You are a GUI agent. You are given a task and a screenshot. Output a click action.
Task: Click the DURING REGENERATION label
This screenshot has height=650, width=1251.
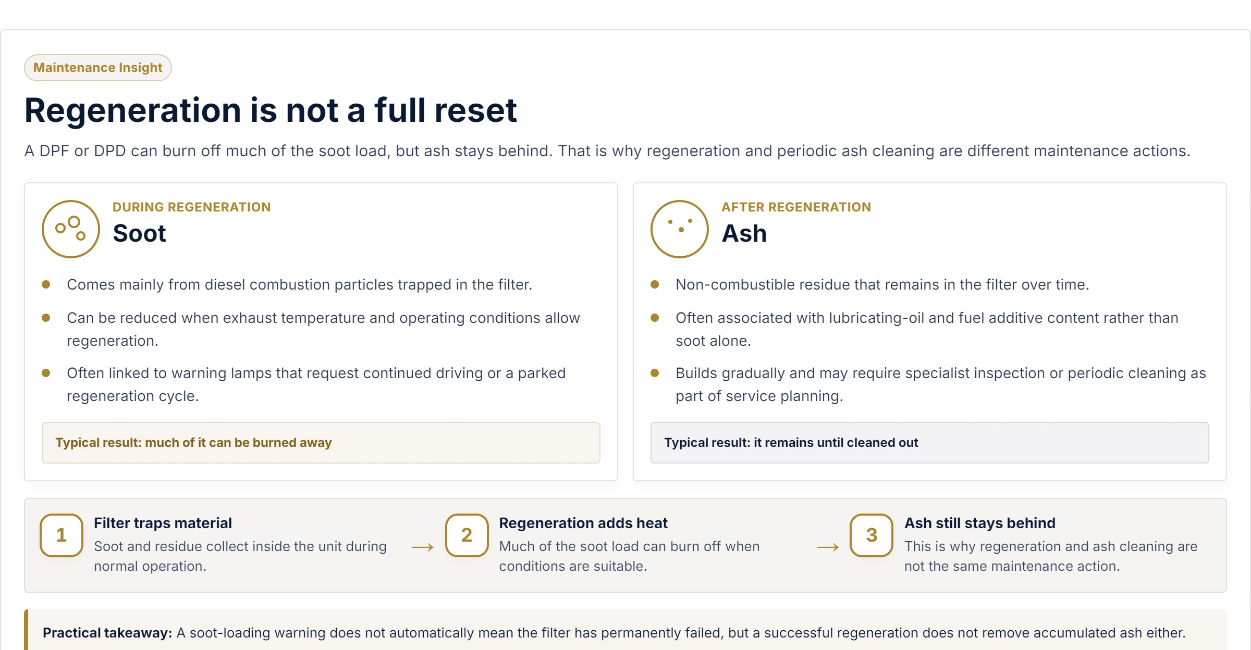pyautogui.click(x=192, y=207)
